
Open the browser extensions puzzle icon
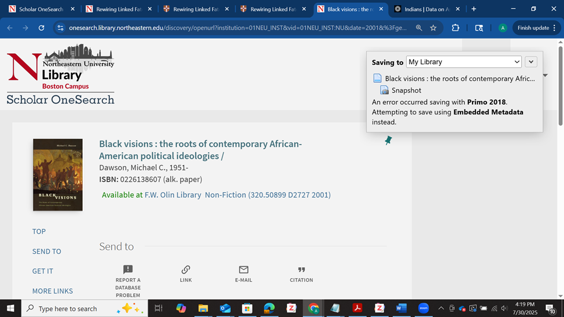point(455,28)
